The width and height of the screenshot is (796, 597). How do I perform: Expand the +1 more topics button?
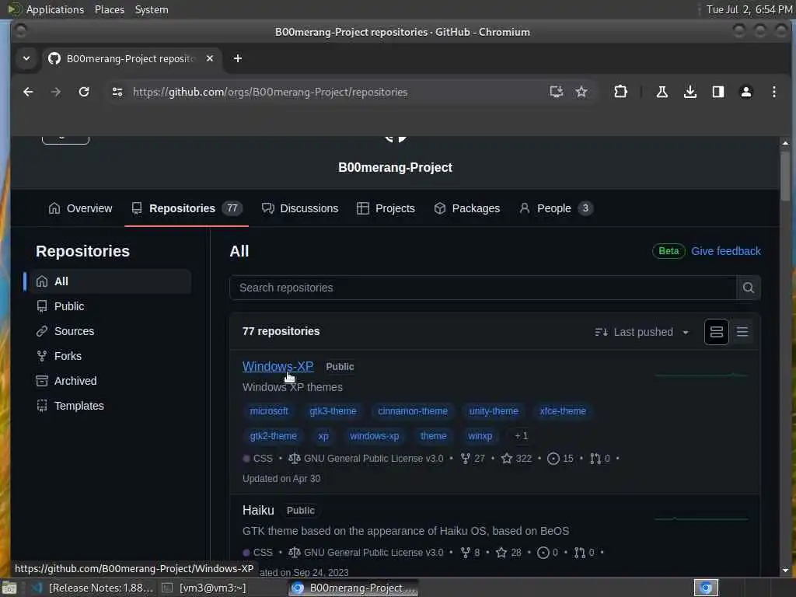[521, 436]
